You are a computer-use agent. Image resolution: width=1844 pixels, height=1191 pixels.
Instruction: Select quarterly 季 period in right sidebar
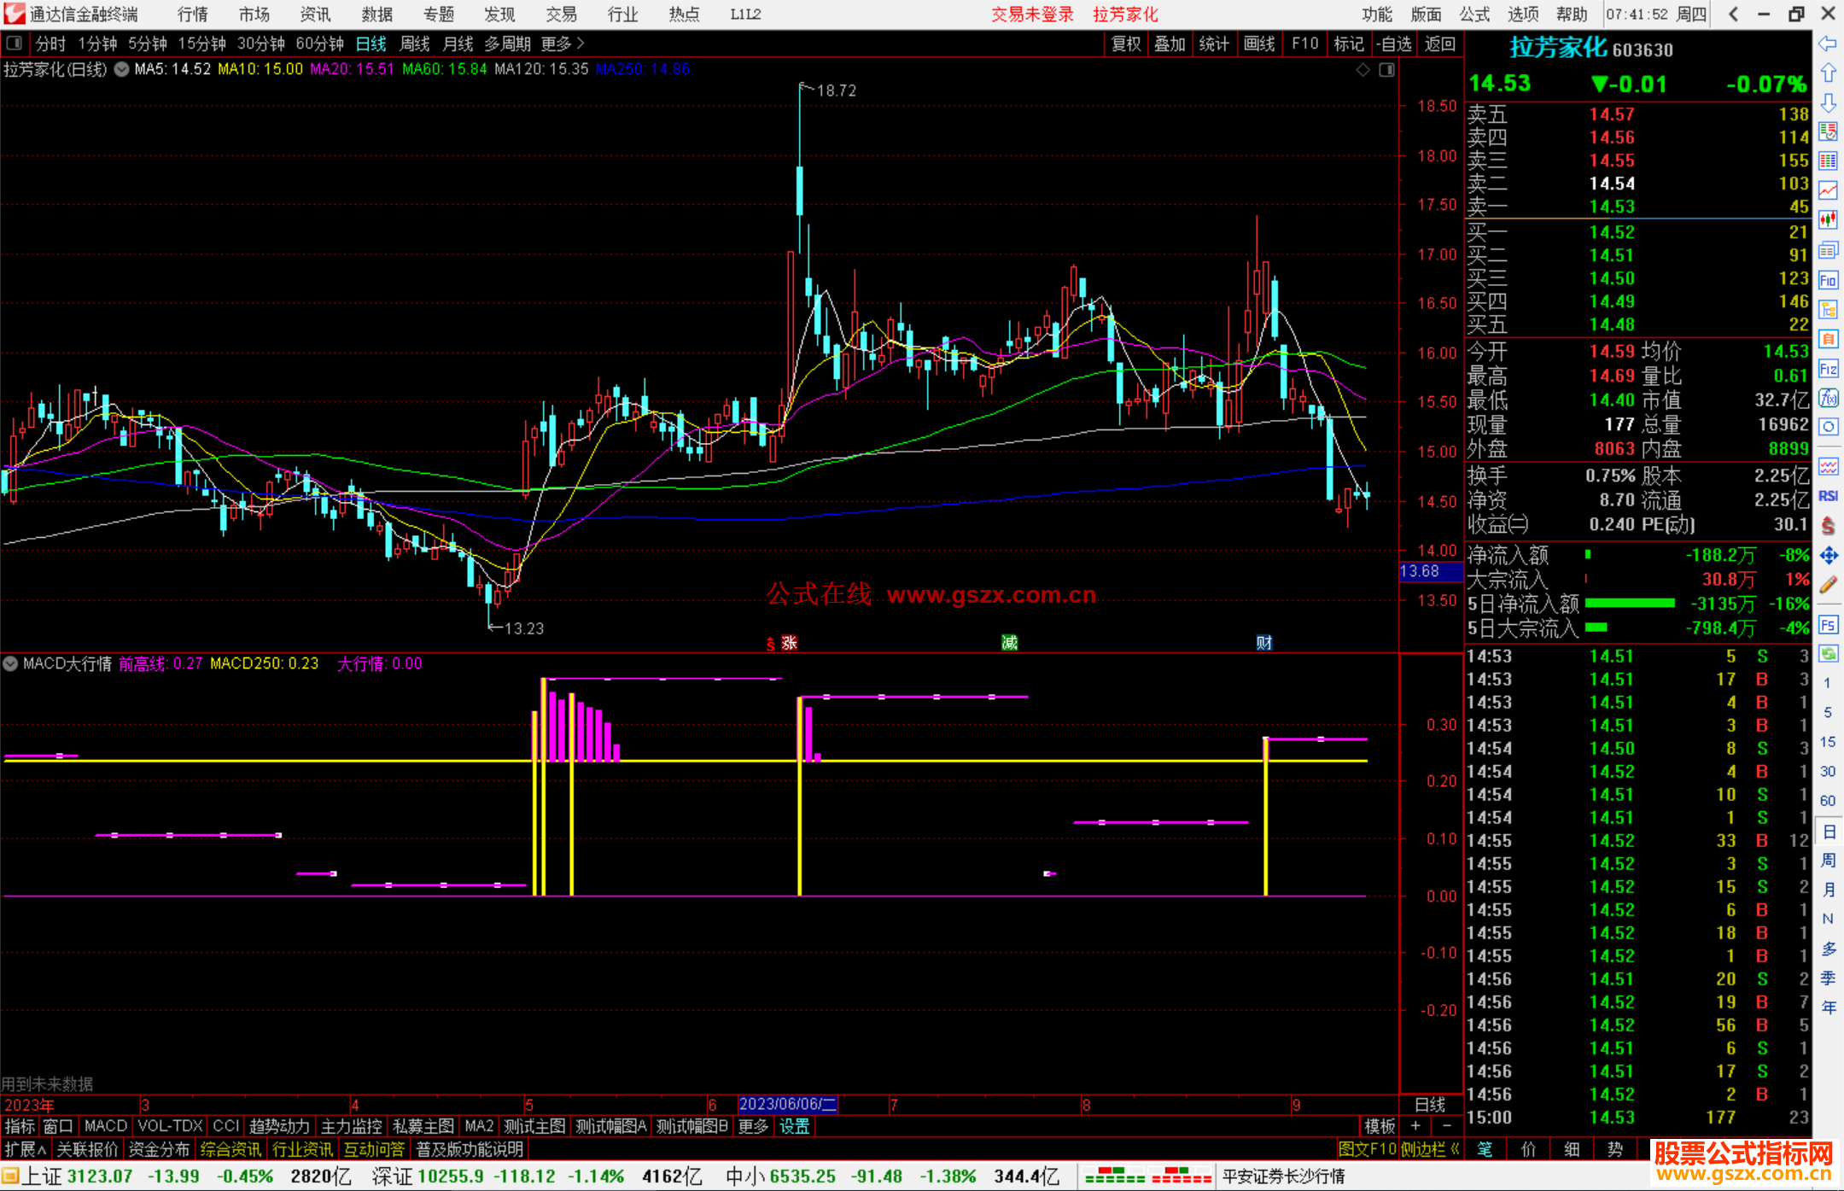click(1829, 978)
